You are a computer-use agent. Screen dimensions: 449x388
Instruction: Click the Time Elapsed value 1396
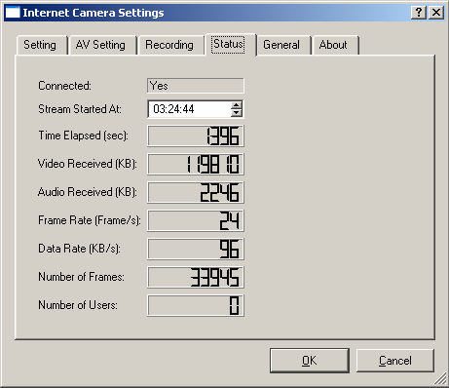tap(196, 136)
